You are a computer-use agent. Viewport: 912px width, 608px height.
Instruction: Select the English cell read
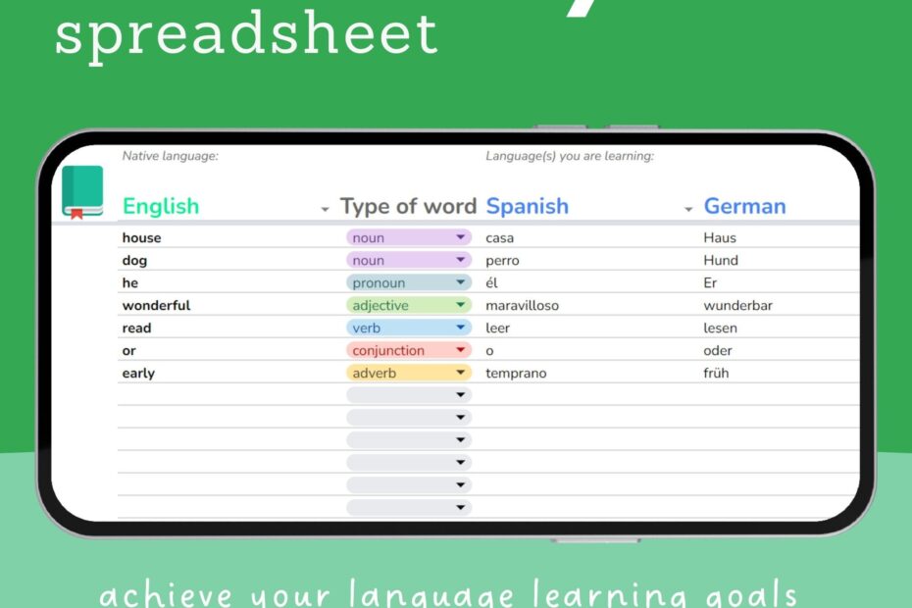pyautogui.click(x=136, y=328)
